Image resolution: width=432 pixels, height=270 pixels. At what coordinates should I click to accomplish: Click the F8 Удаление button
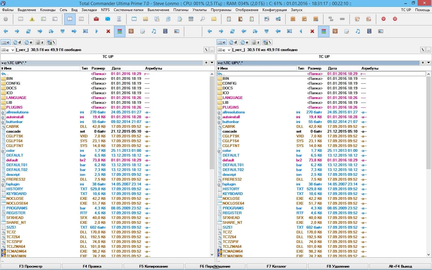coord(338,266)
